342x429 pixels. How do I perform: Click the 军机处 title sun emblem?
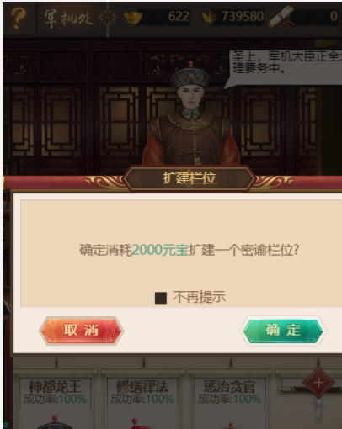(108, 18)
